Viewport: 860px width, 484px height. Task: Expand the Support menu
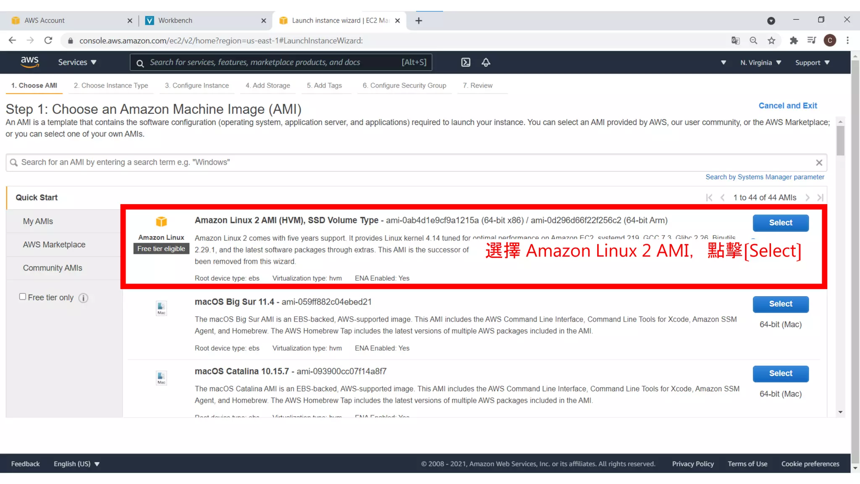click(x=812, y=63)
